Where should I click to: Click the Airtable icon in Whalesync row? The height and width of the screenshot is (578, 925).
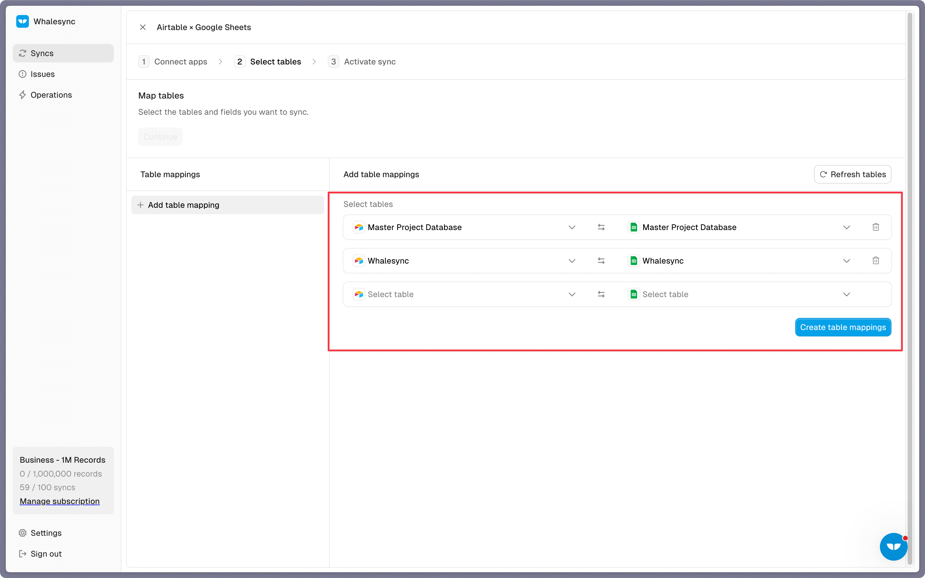(x=359, y=261)
